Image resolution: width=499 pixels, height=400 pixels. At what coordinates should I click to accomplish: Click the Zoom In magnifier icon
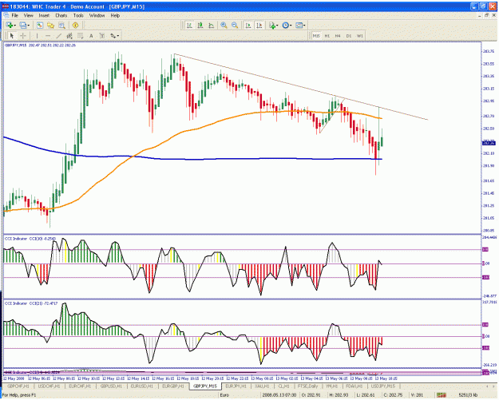click(x=224, y=25)
